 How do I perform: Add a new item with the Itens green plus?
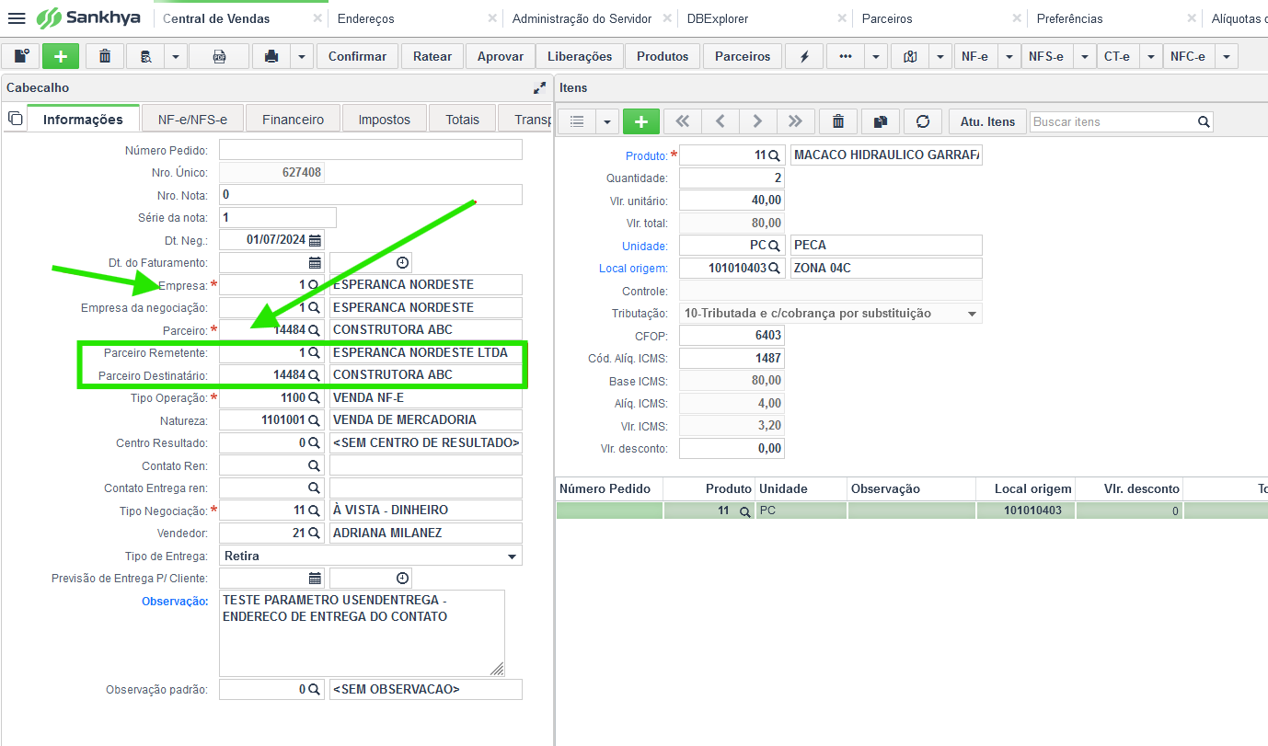[641, 121]
